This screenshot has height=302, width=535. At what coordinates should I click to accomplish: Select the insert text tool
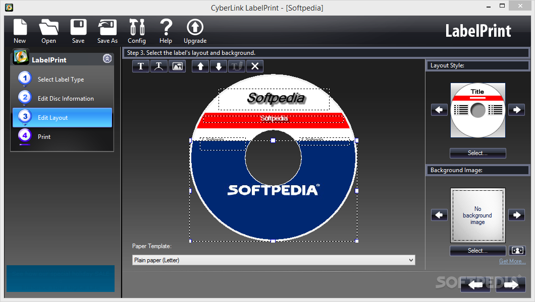pos(141,66)
